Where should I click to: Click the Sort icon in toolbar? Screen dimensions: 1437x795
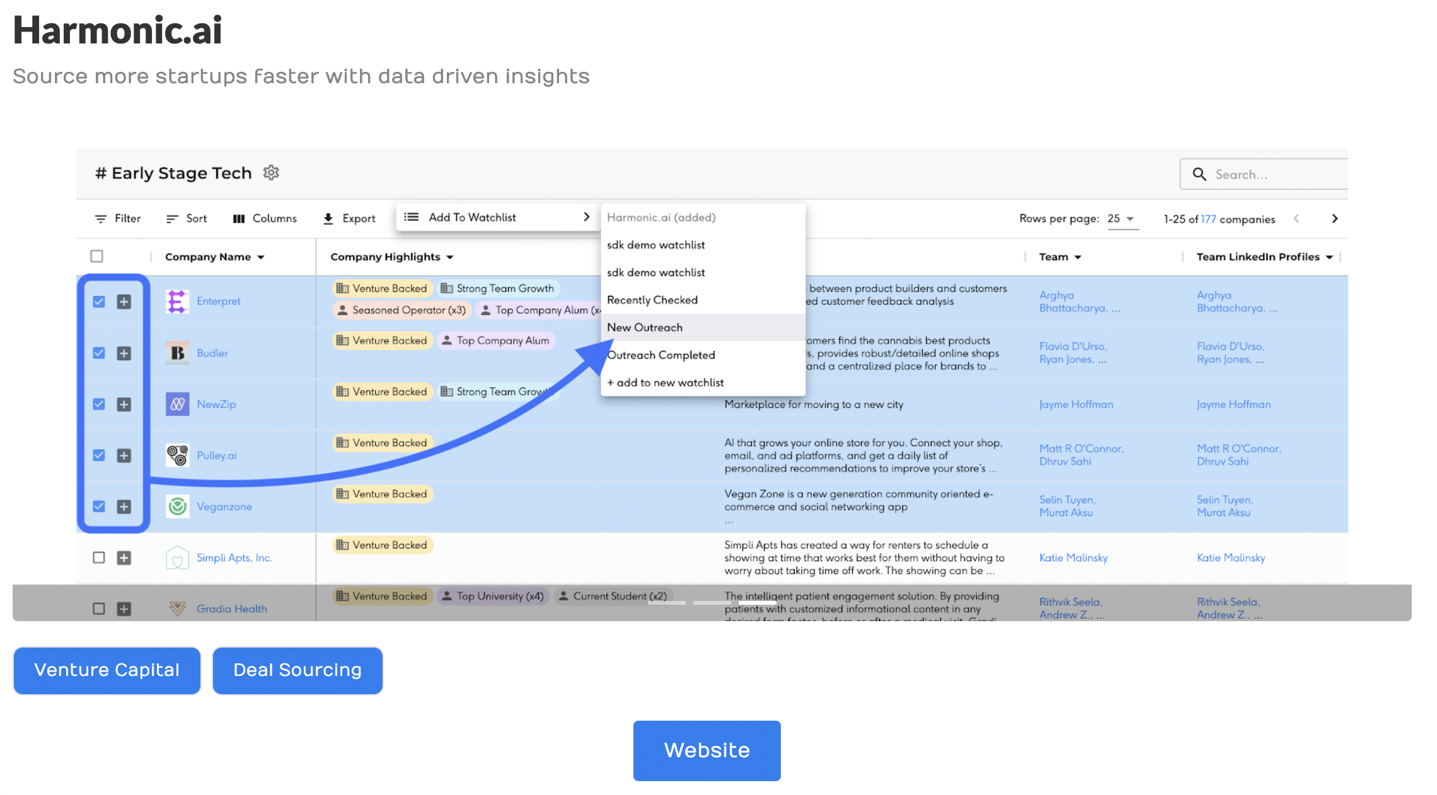172,219
